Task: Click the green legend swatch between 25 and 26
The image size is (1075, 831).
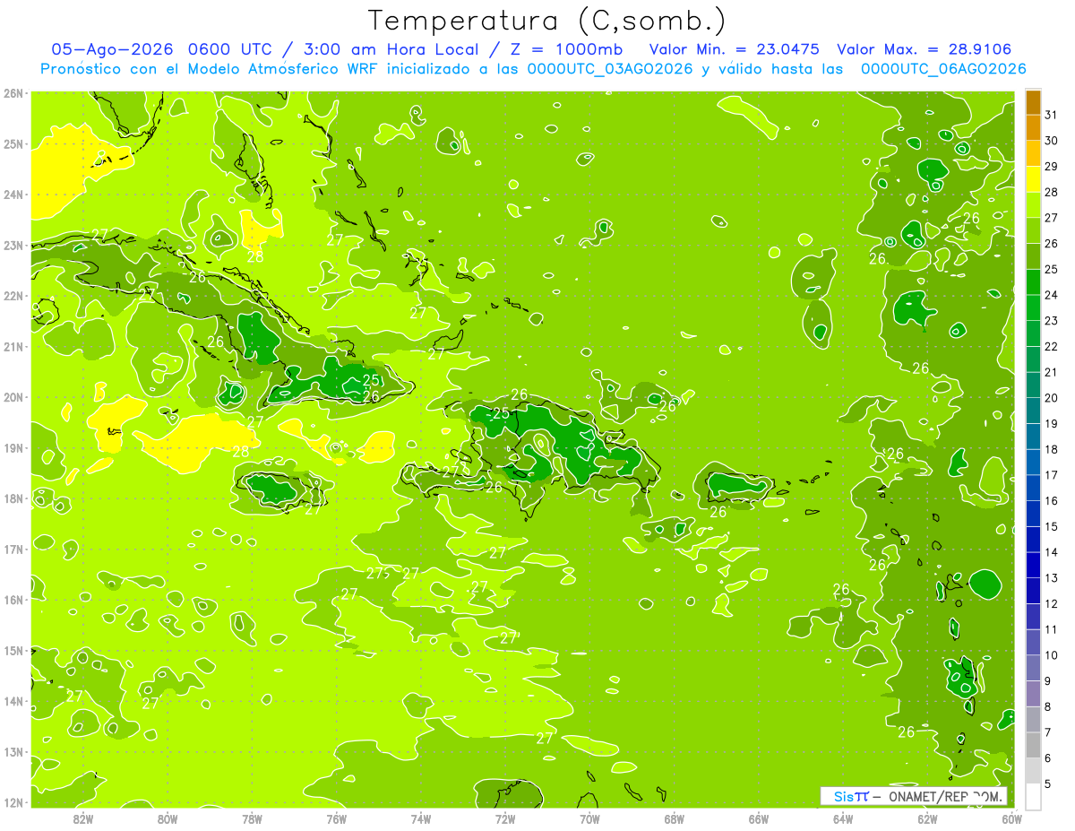Action: (1033, 256)
